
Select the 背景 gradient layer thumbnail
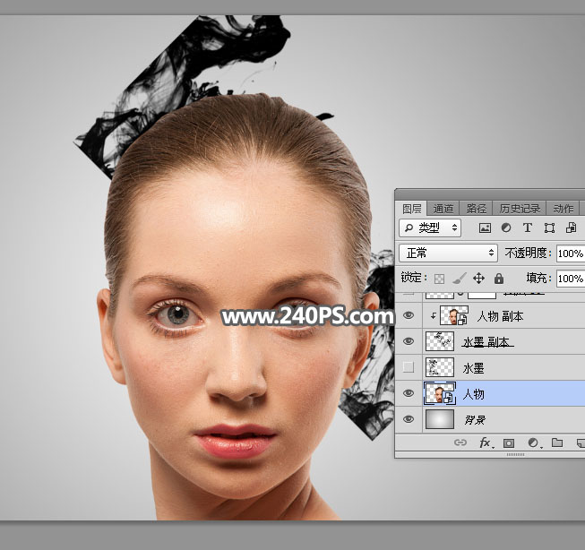(x=440, y=419)
